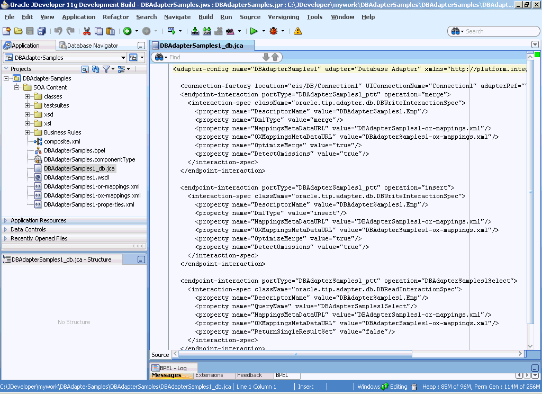Click the Save All toolbar icon
This screenshot has width=542, height=394.
point(41,31)
